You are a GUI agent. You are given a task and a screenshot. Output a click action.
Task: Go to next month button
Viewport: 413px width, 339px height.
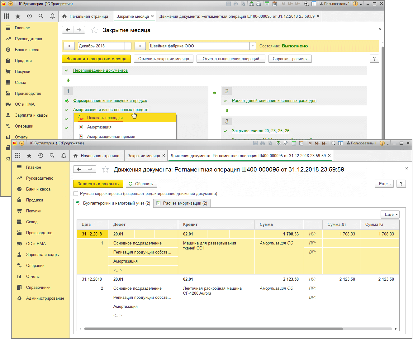[x=140, y=46]
